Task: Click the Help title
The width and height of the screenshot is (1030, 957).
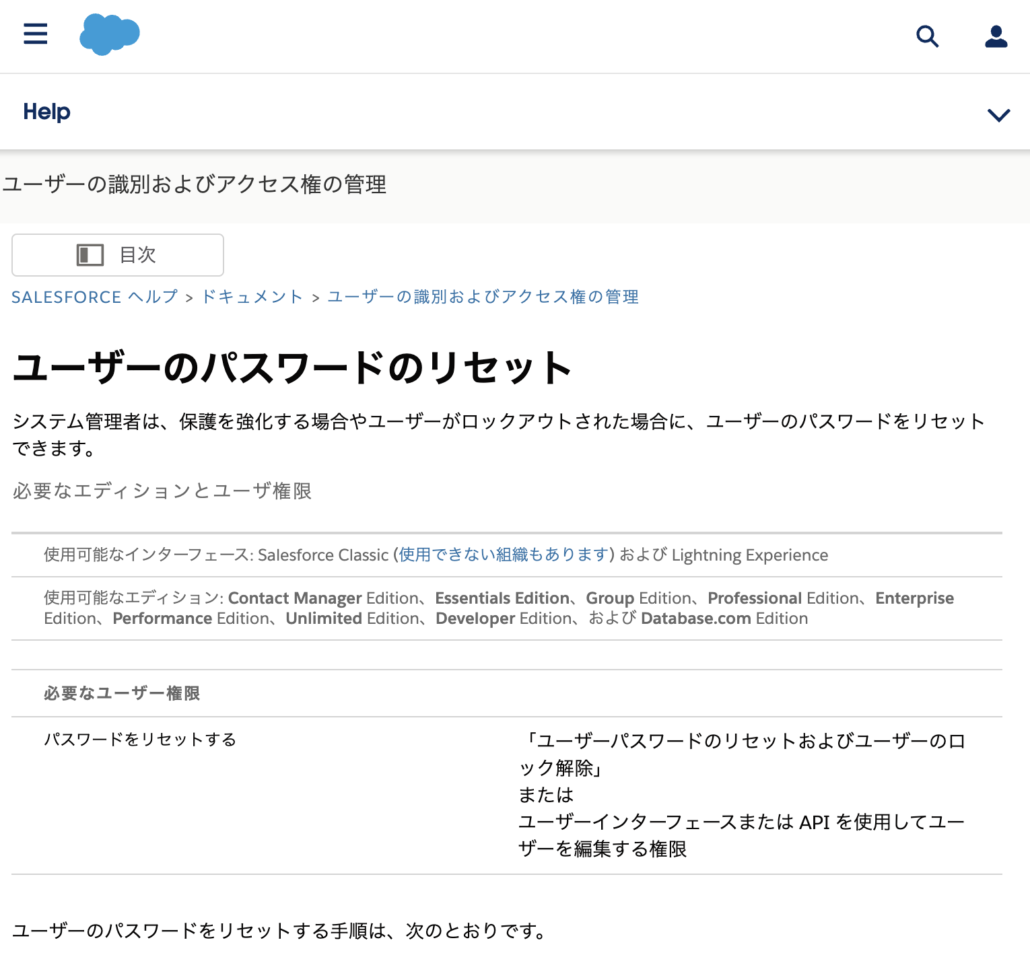Action: pos(46,112)
